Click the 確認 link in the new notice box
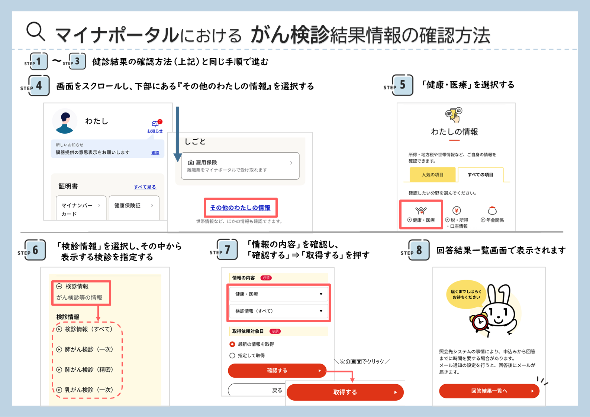The width and height of the screenshot is (590, 417). (x=155, y=153)
